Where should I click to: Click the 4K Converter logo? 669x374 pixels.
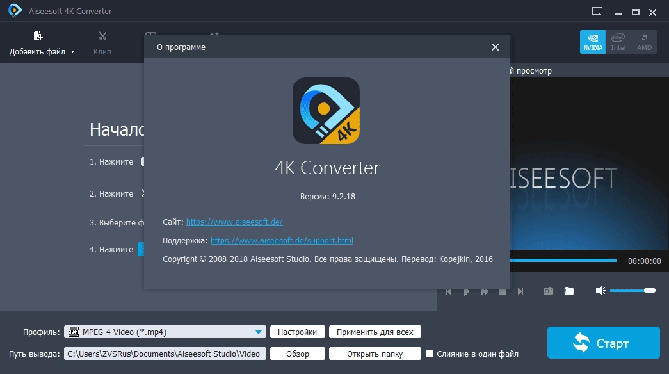[x=326, y=111]
